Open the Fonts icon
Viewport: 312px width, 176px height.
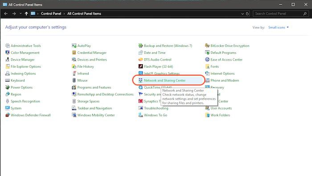click(207, 66)
